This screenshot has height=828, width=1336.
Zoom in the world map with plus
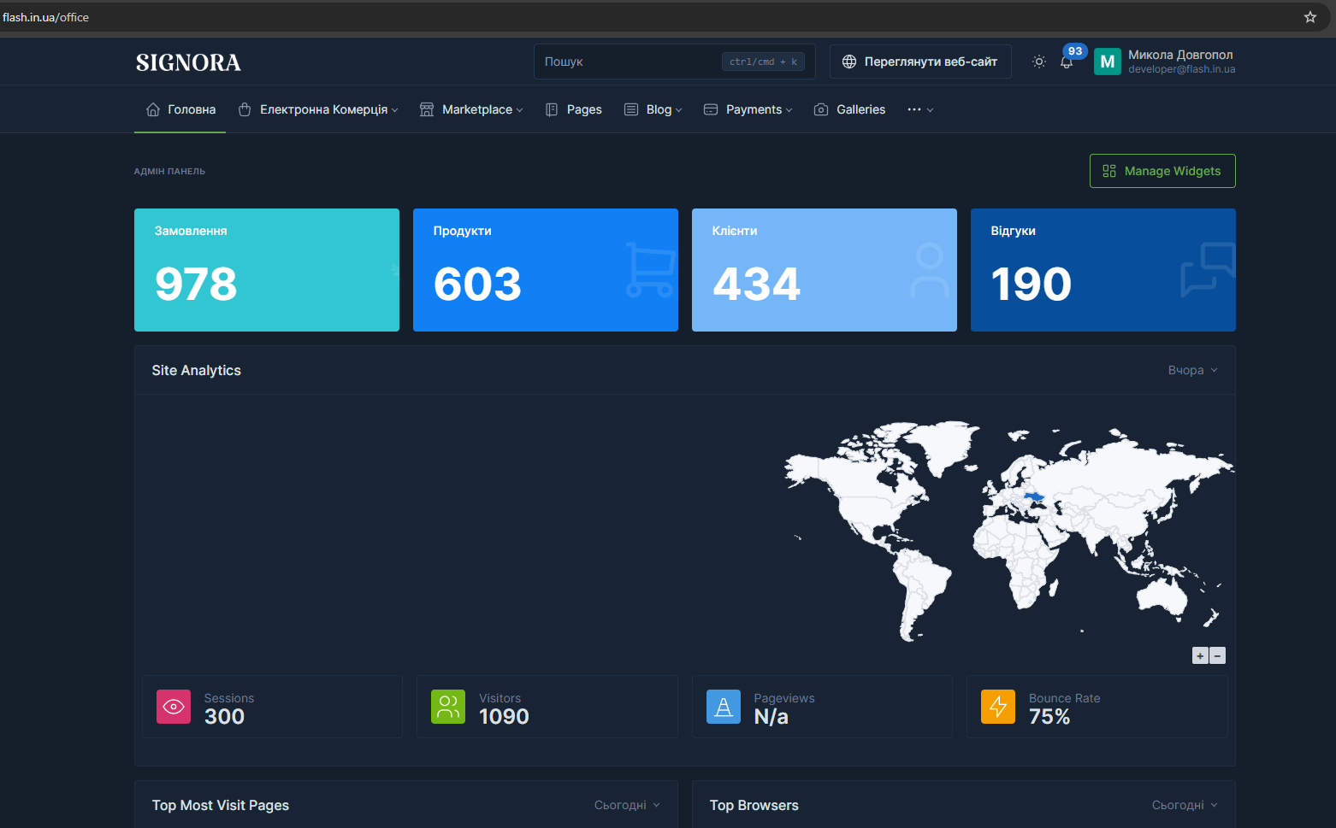click(1200, 655)
